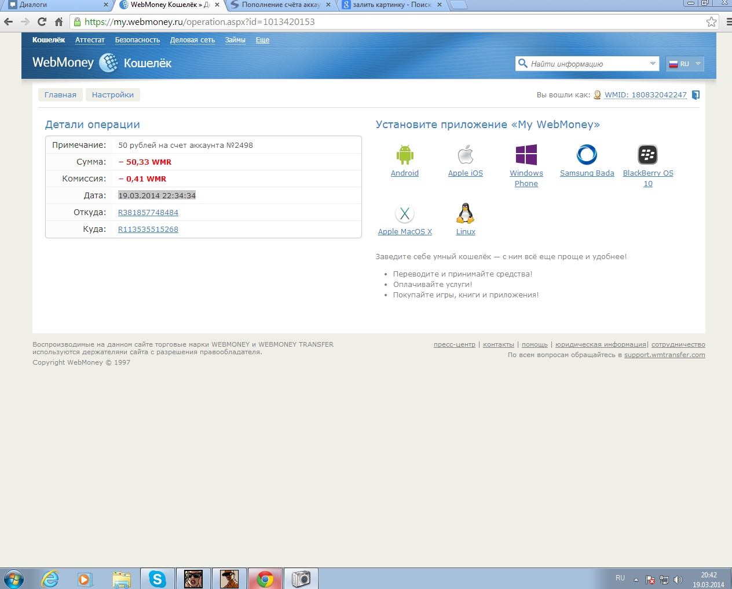Select the Apple MacOS X icon
Viewport: 732px width, 589px height.
405,214
